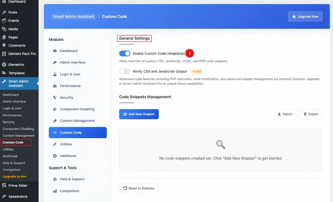Open Utilities in WordPress submenu
This screenshot has height=202, width=333.
pos(8,149)
